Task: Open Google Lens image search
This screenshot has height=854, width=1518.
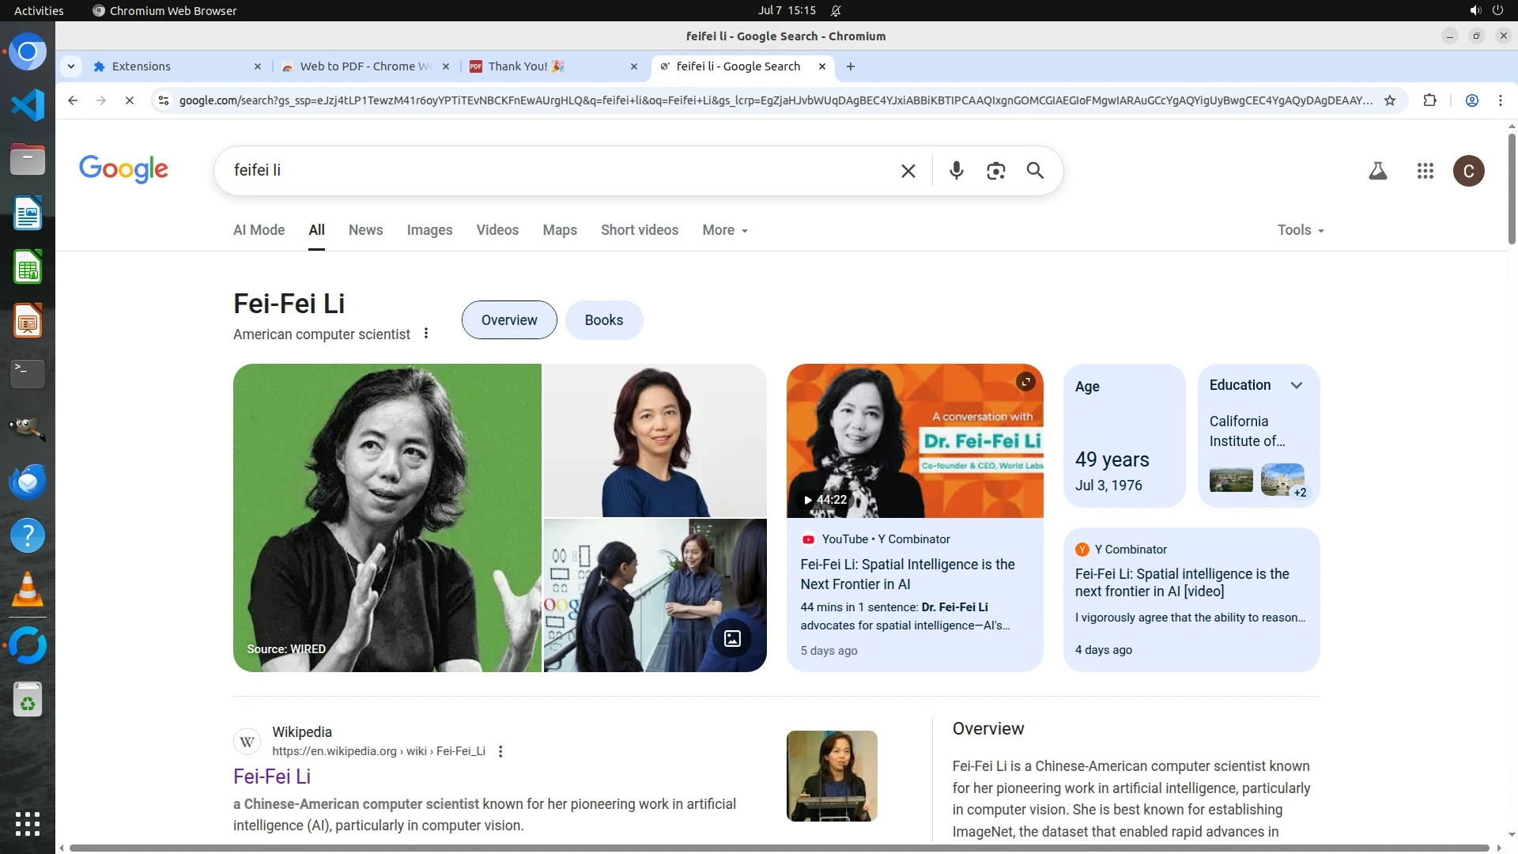Action: tap(995, 171)
